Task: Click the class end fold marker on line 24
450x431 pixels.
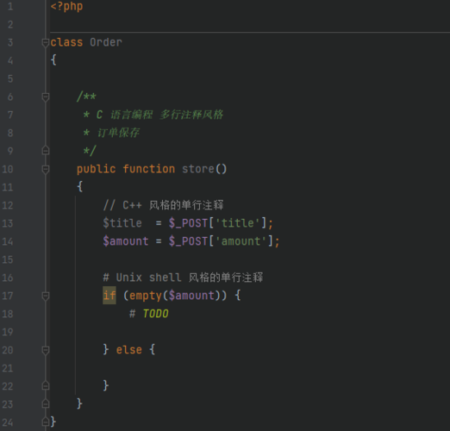Action: pyautogui.click(x=46, y=422)
